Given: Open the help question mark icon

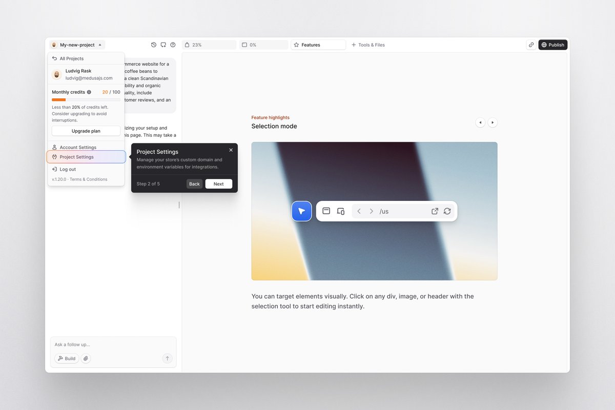Looking at the screenshot, I should click(x=173, y=45).
